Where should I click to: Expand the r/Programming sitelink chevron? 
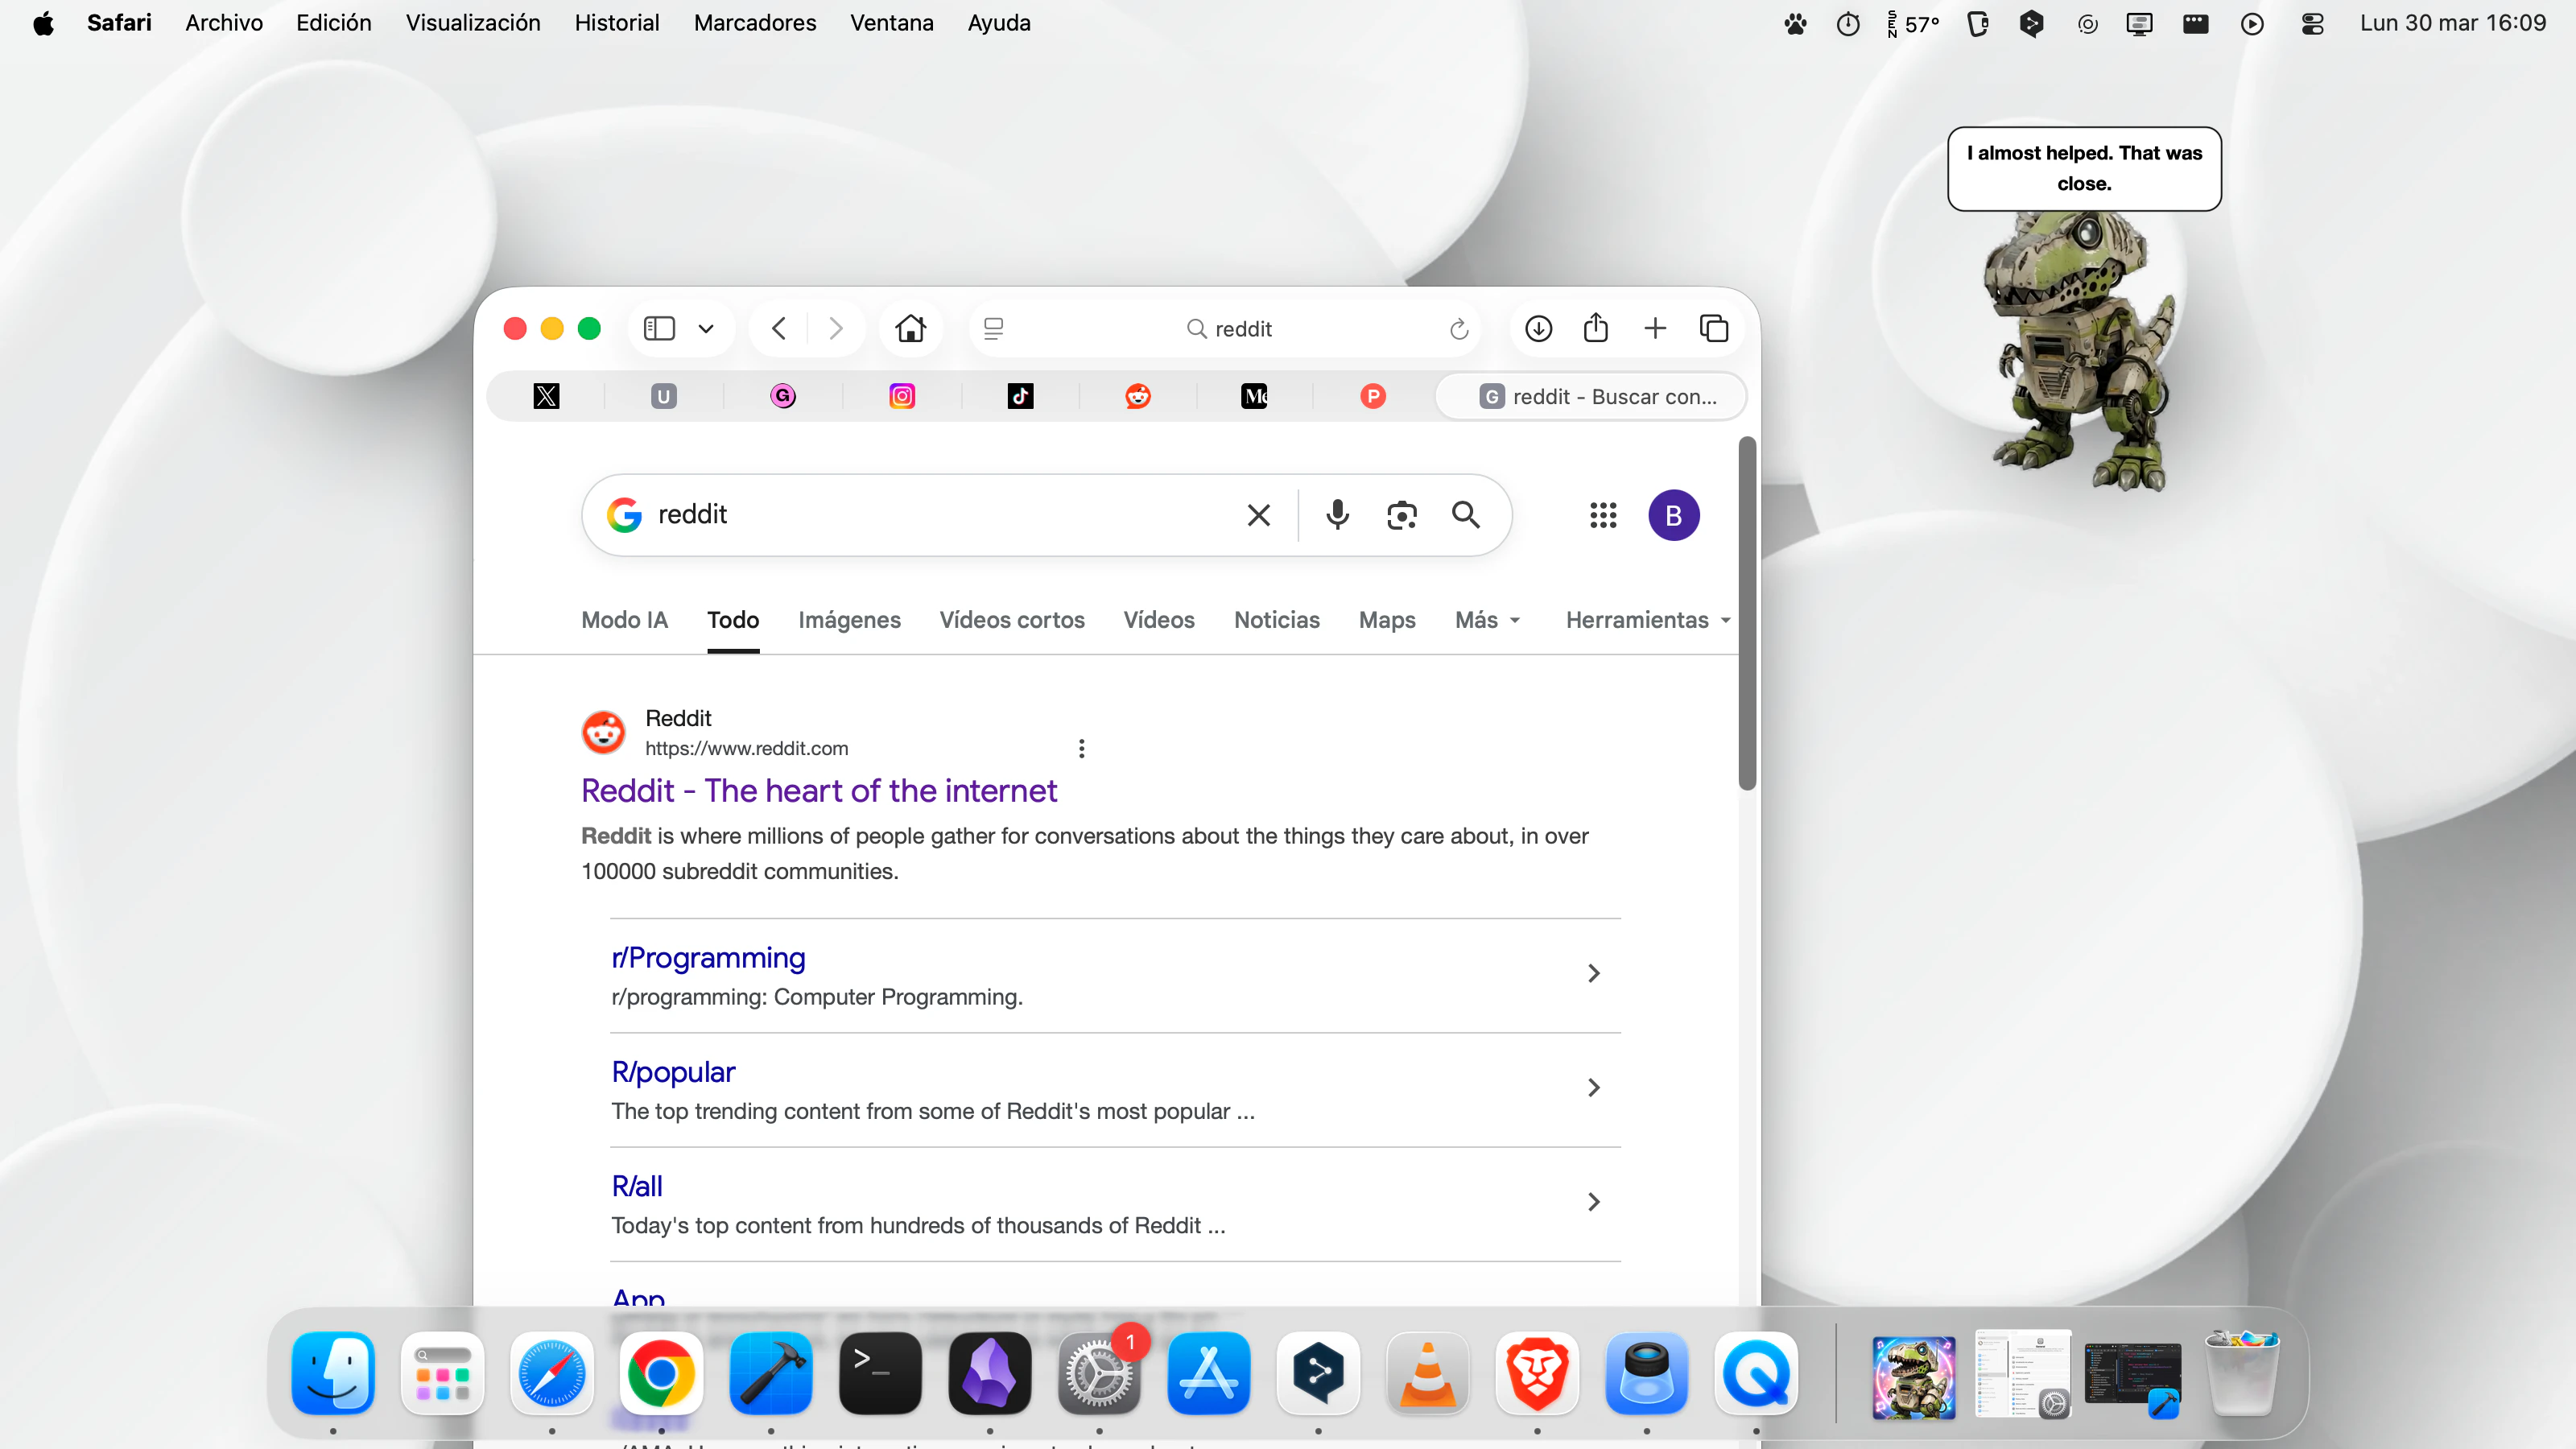[x=1593, y=973]
